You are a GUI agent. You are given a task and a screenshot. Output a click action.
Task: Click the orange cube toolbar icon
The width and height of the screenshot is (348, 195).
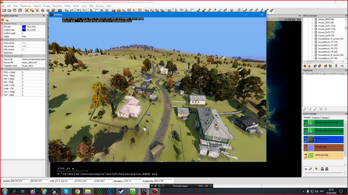pos(119,10)
